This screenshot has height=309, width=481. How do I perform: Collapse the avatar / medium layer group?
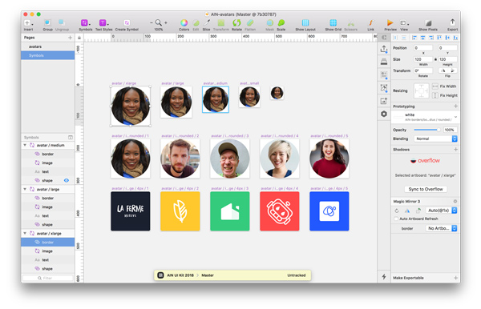25,145
